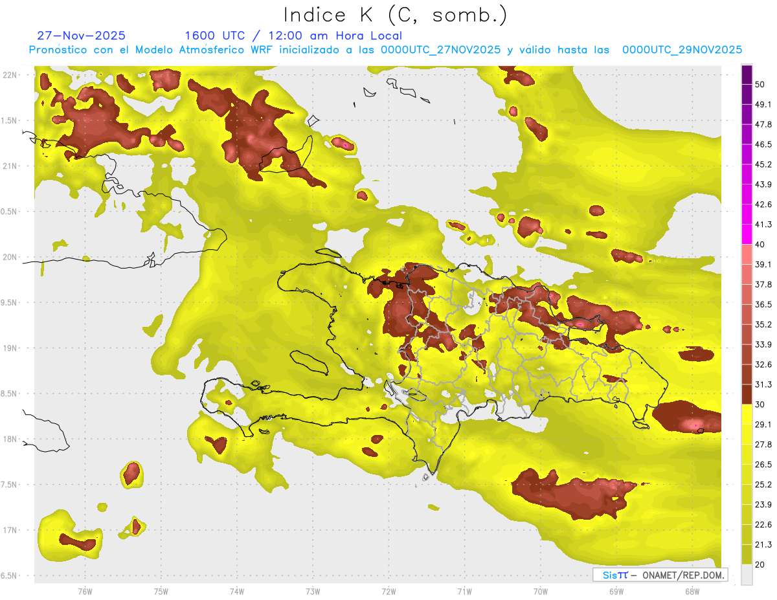The width and height of the screenshot is (777, 600).
Task: Click the "20" colorbar value
Action: coord(760,564)
